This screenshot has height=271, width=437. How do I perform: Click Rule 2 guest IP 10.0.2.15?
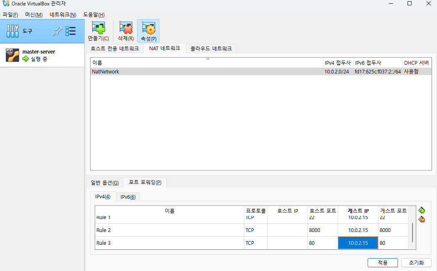358,230
